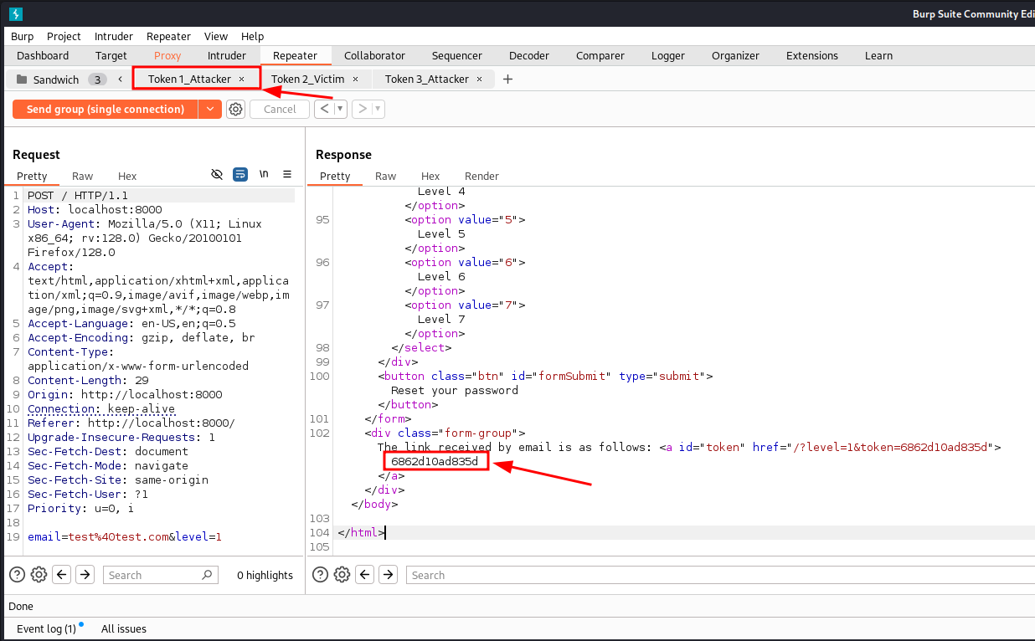Switch to the Dashboard tab

43,55
